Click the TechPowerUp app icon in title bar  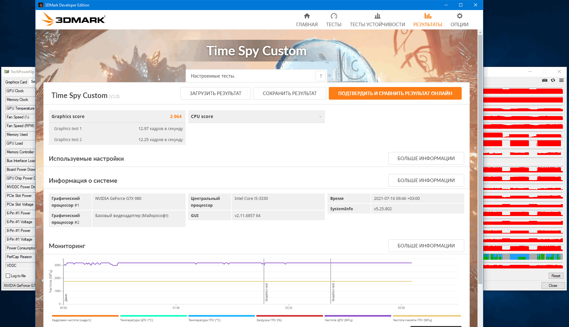[7, 72]
